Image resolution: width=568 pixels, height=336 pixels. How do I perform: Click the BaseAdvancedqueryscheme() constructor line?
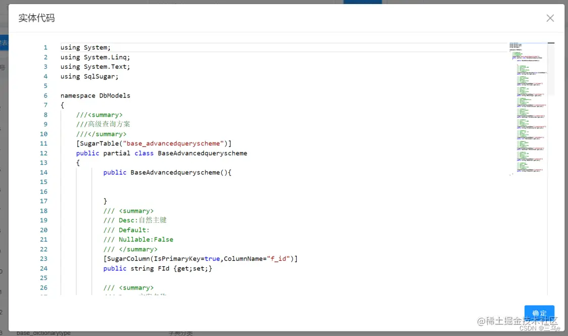(x=167, y=172)
